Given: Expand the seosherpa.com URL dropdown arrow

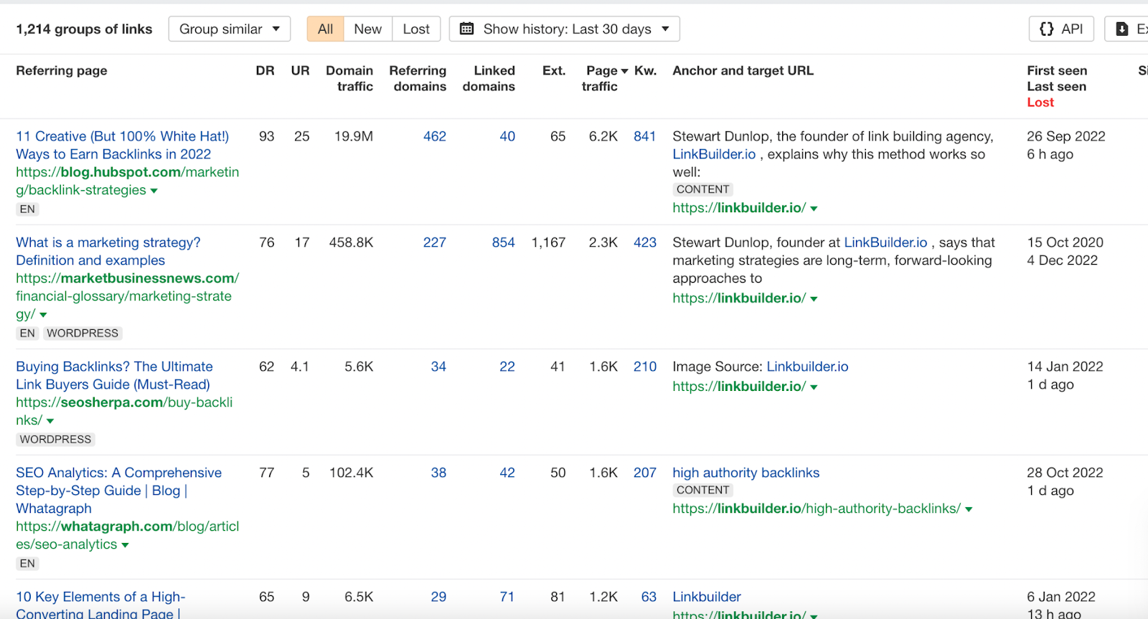Looking at the screenshot, I should tap(50, 421).
